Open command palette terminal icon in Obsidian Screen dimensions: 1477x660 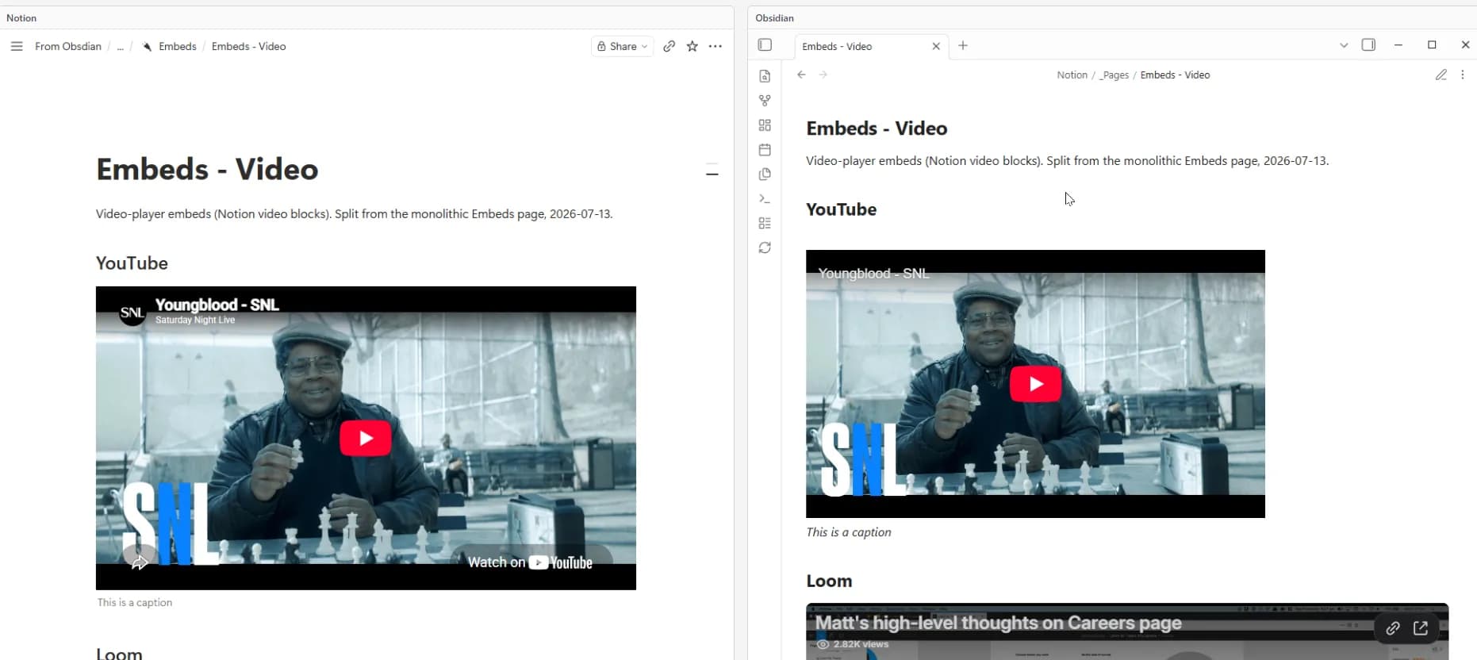(765, 199)
